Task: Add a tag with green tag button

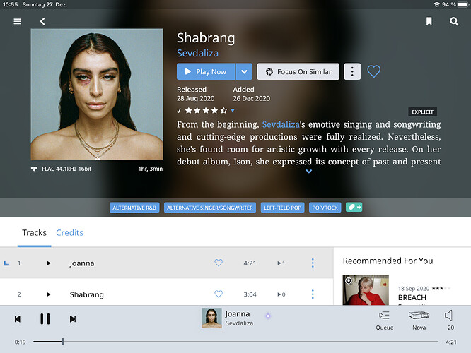Action: click(354, 208)
